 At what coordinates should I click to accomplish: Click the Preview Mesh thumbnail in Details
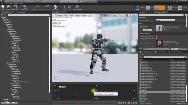(x=159, y=28)
